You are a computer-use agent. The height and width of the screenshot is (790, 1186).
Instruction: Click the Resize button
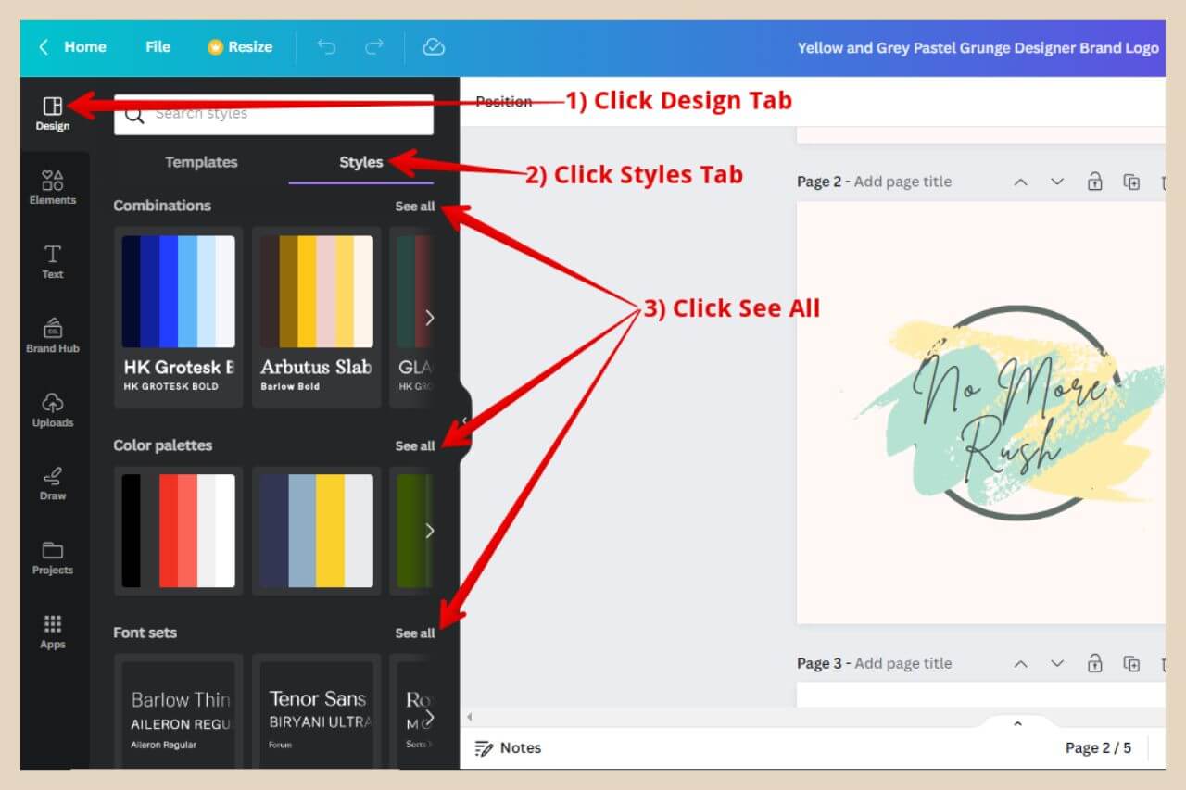pyautogui.click(x=240, y=47)
